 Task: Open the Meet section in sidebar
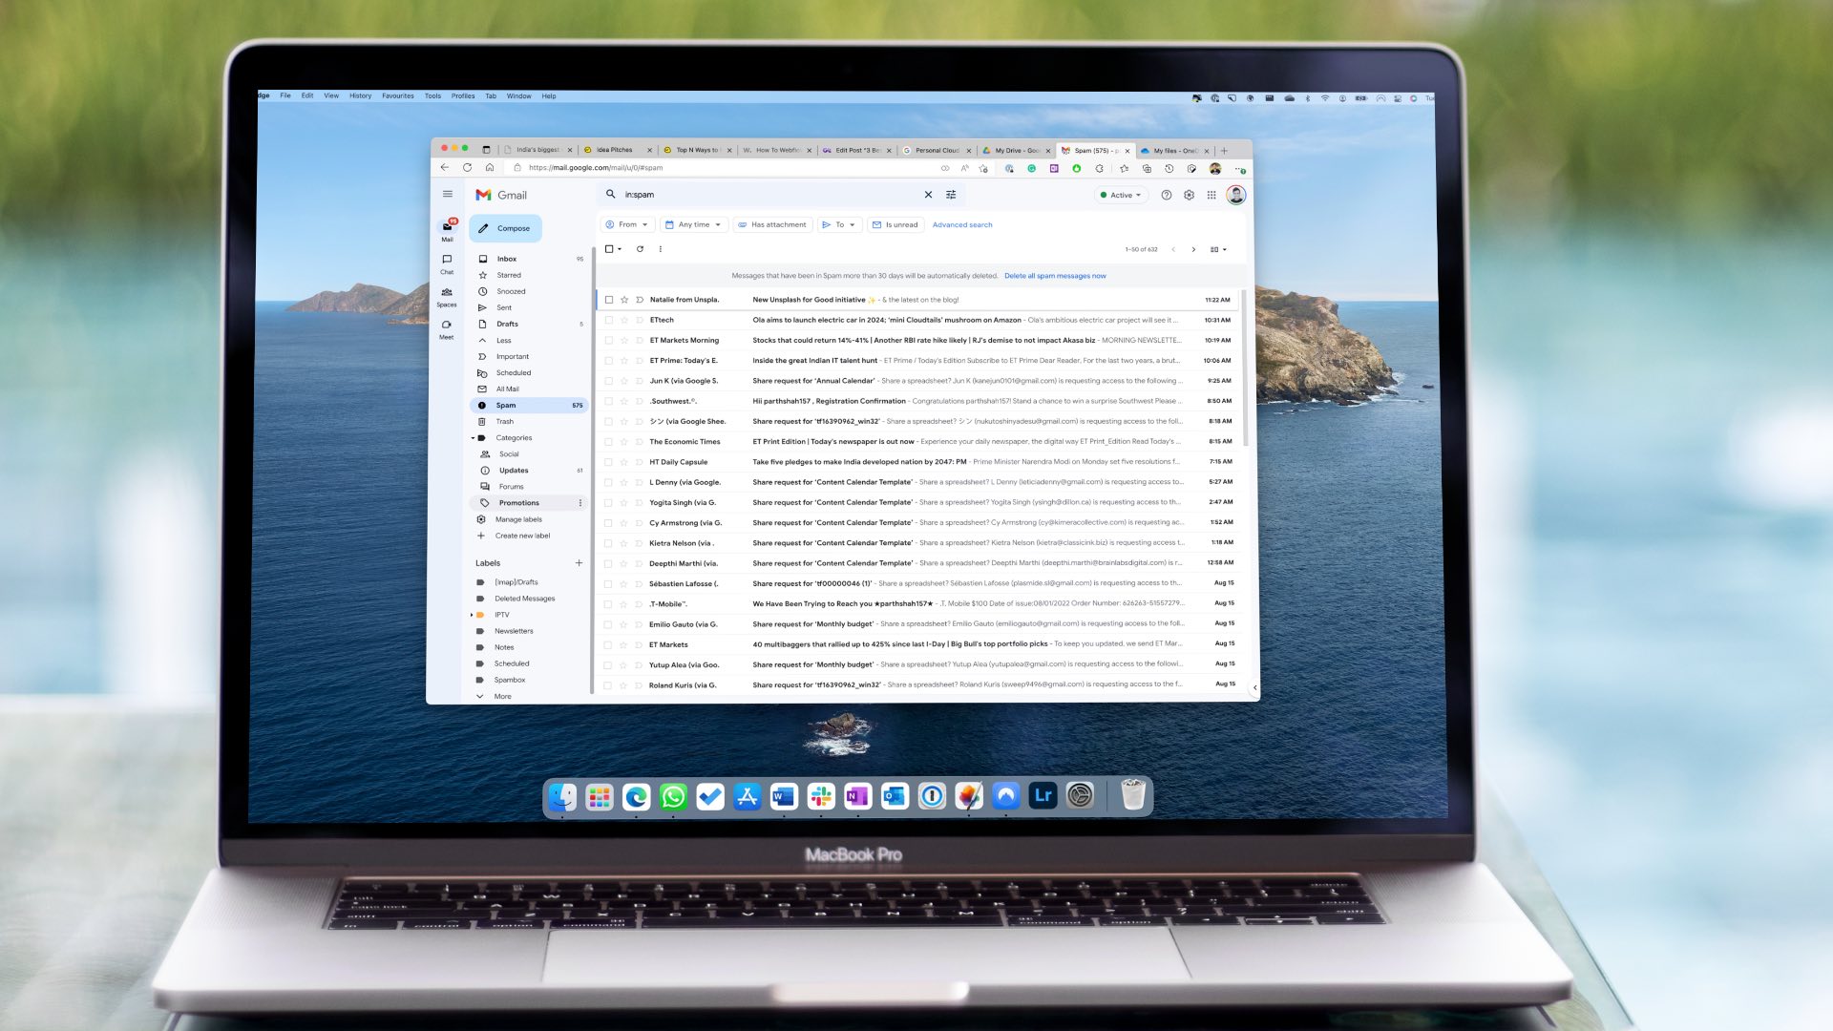(x=446, y=328)
